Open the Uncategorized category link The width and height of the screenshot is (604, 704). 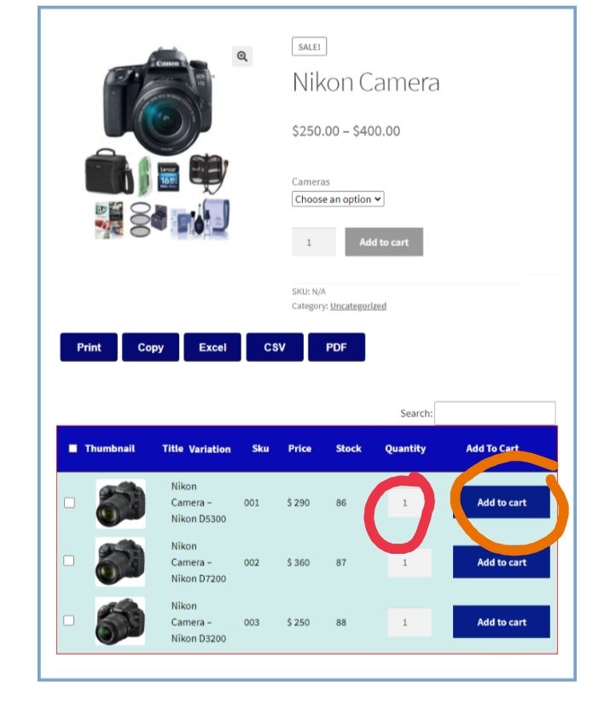pyautogui.click(x=358, y=305)
